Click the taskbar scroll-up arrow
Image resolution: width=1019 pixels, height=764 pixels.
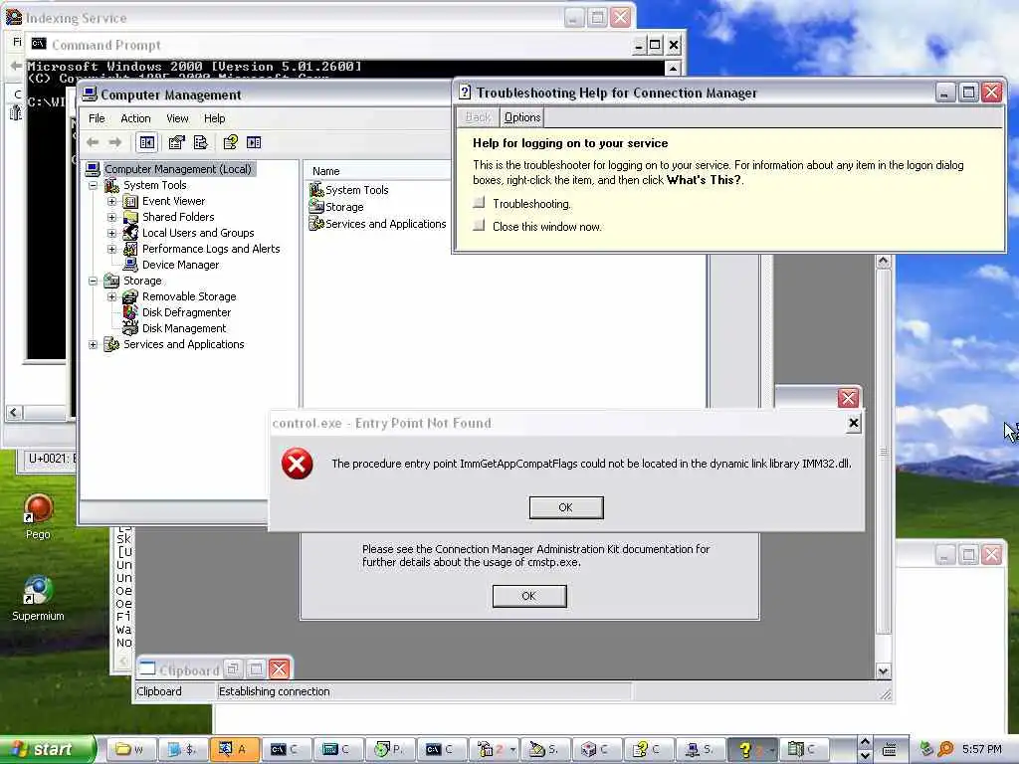coord(865,742)
